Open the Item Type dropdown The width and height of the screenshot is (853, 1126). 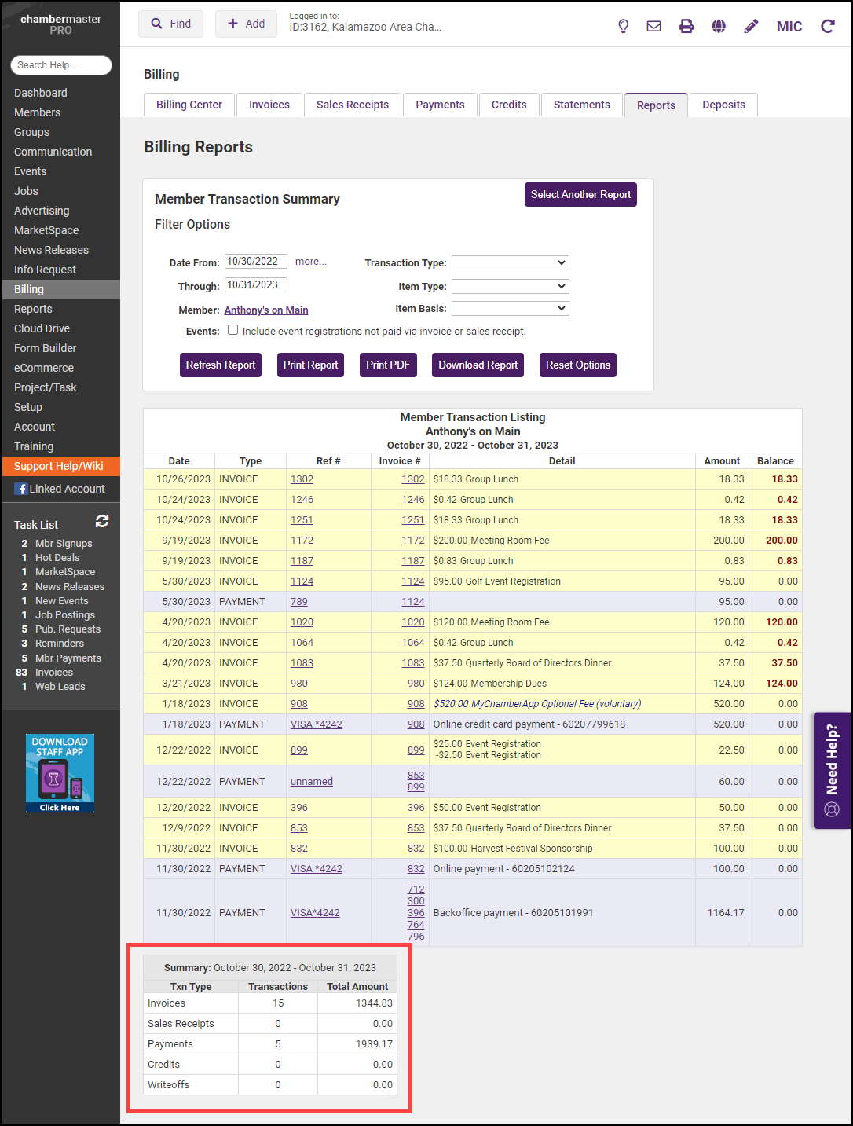(x=510, y=286)
